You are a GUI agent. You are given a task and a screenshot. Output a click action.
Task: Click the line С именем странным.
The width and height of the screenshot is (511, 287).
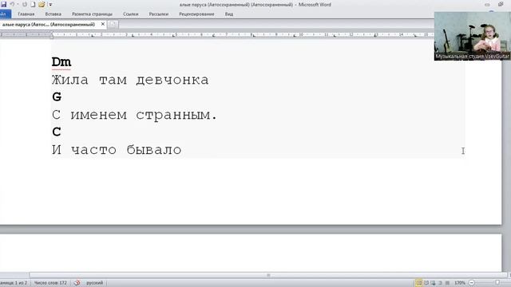click(134, 115)
